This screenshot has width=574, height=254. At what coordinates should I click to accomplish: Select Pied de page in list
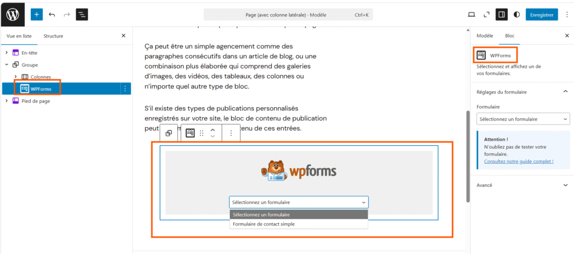pos(35,101)
